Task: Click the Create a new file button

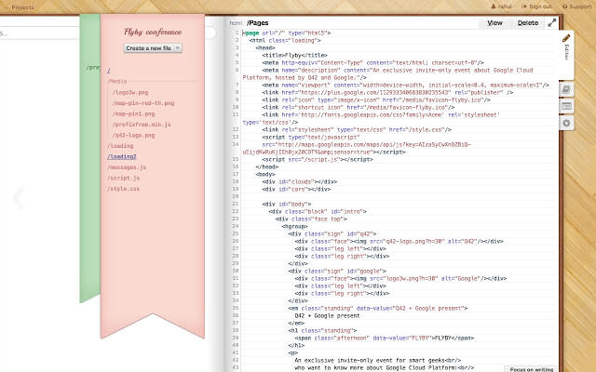Action: click(148, 48)
